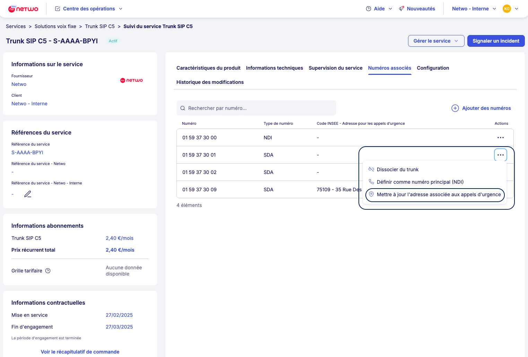Open service reference S-AAAA-BPYI link
Image resolution: width=528 pixels, height=357 pixels.
(x=27, y=153)
